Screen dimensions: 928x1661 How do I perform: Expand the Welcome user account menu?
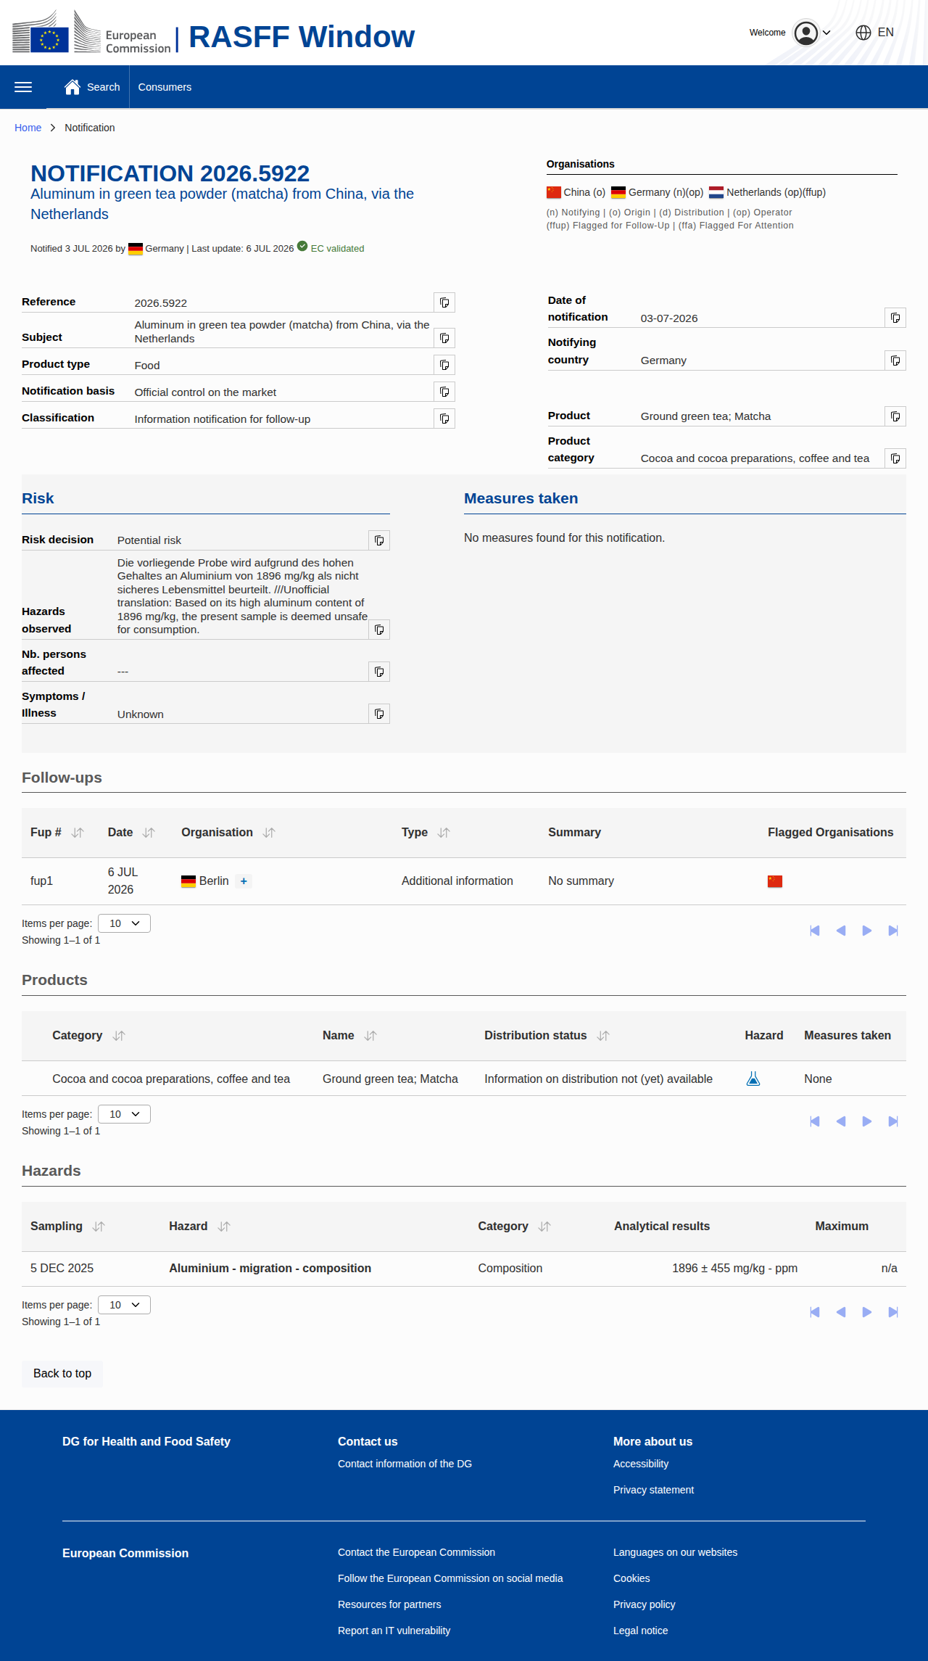click(x=811, y=33)
